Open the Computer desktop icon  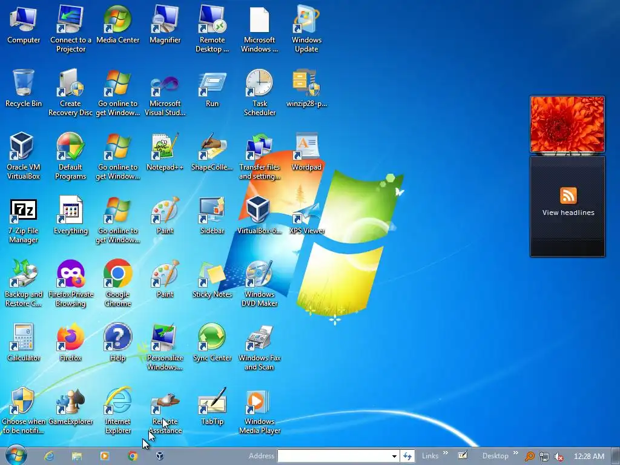pyautogui.click(x=24, y=25)
